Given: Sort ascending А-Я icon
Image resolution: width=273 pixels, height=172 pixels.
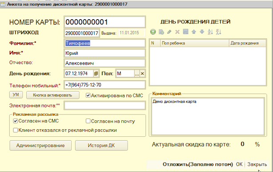Looking at the screenshot, I should (x=210, y=32).
